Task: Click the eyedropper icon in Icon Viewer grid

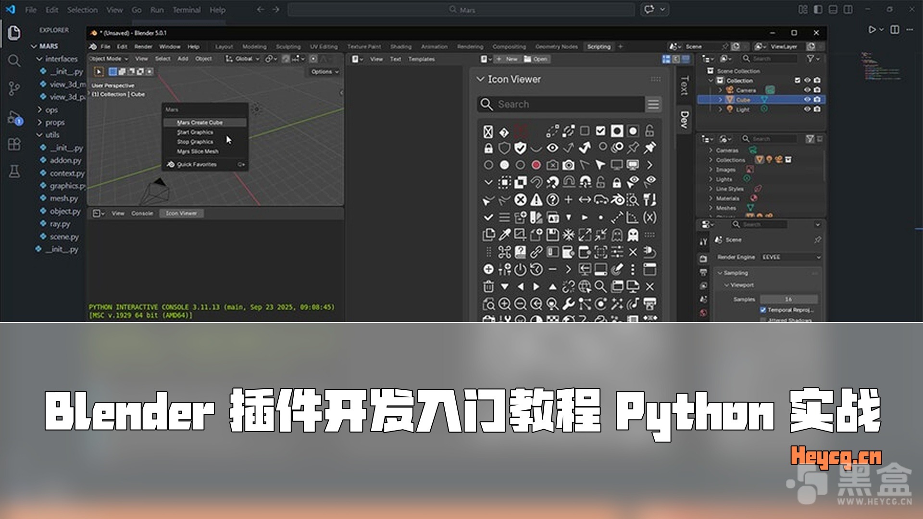Action: point(504,235)
